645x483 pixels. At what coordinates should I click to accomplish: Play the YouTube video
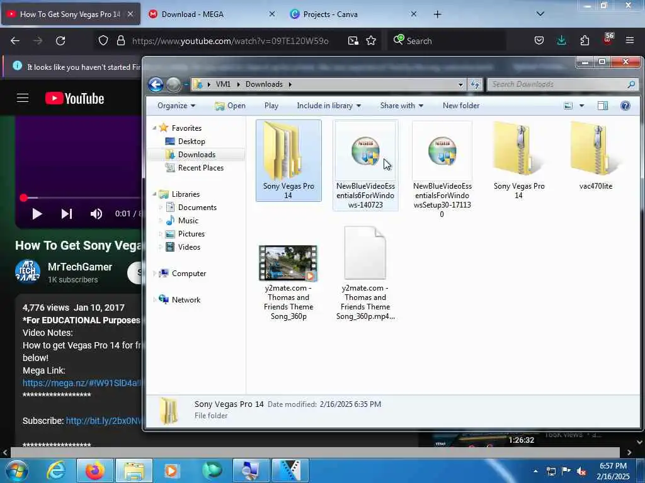tap(37, 214)
